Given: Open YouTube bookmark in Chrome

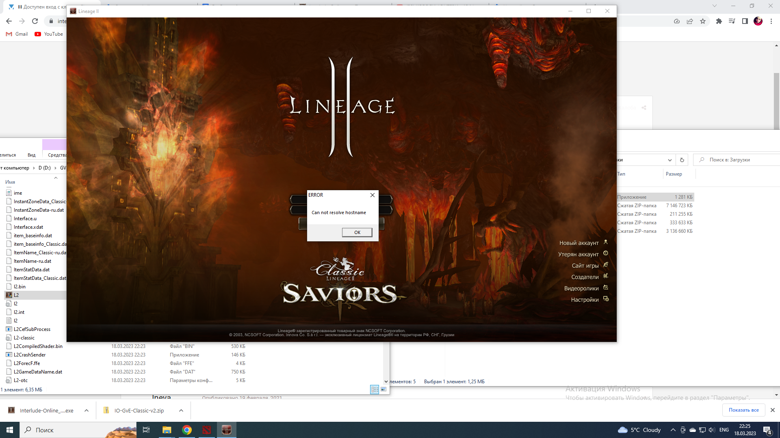Looking at the screenshot, I should tap(49, 34).
